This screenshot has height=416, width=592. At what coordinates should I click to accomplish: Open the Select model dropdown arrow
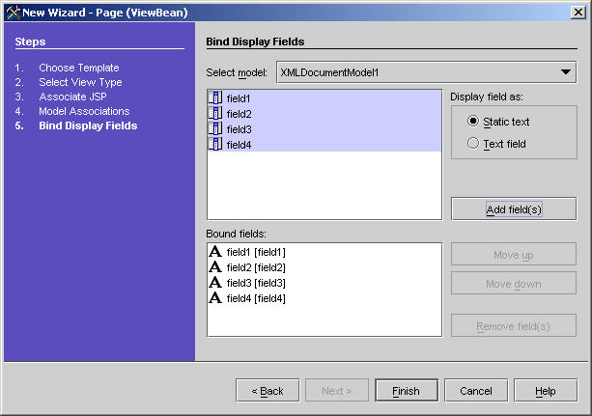click(x=566, y=72)
